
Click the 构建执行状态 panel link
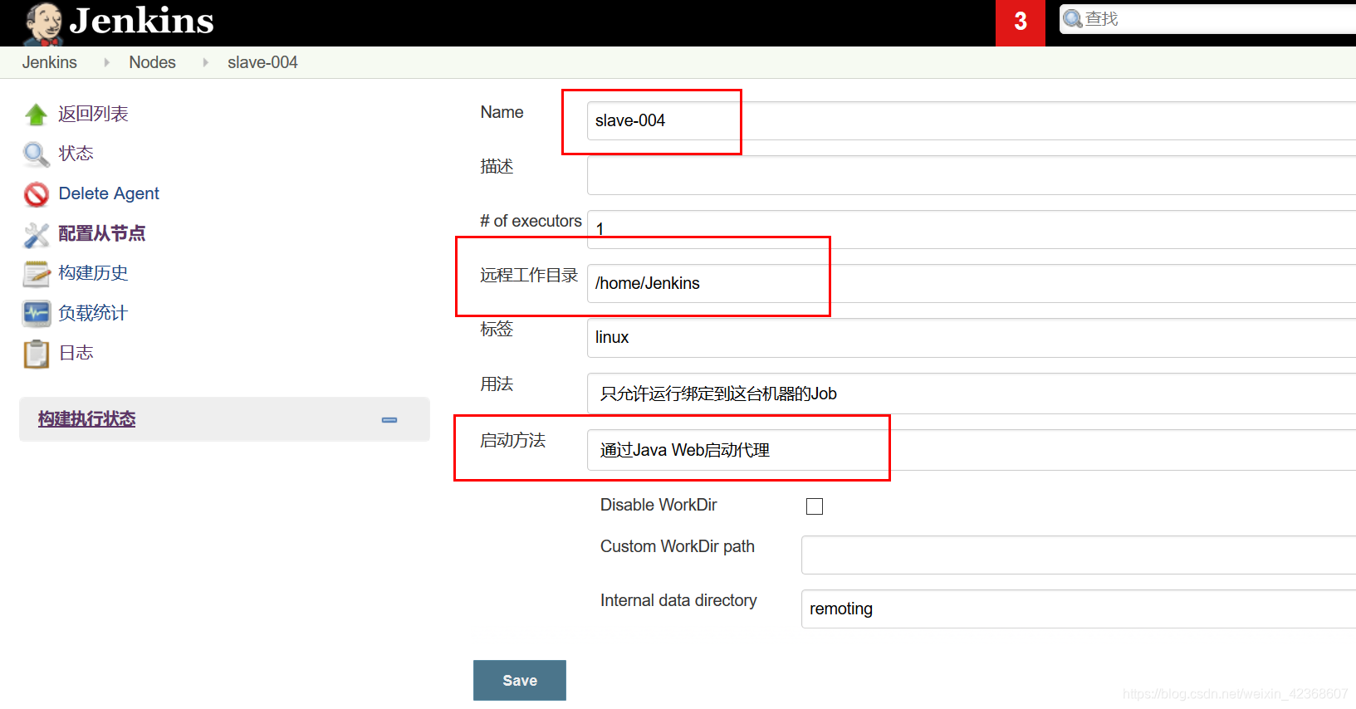pyautogui.click(x=86, y=419)
